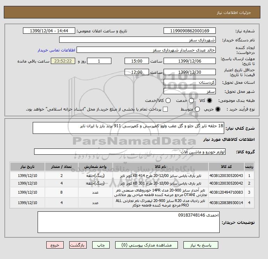This screenshot has width=268, height=259.
Task: Click the goods group field
Action: 130,152
